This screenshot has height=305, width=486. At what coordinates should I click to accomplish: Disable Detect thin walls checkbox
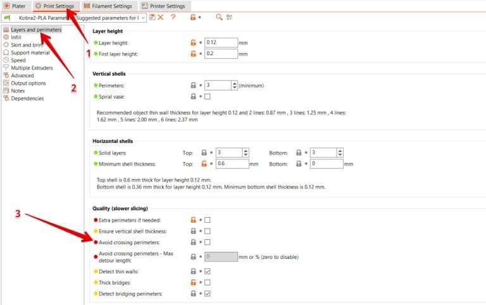[208, 271]
